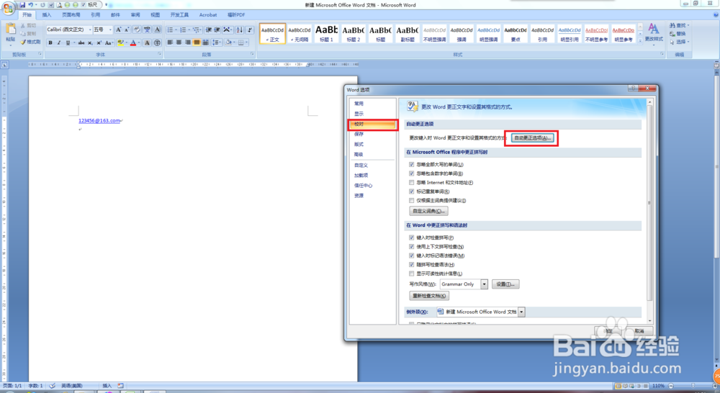Click 取消 in Word Options dialog
Image resolution: width=720 pixels, height=393 pixels.
[x=639, y=331]
